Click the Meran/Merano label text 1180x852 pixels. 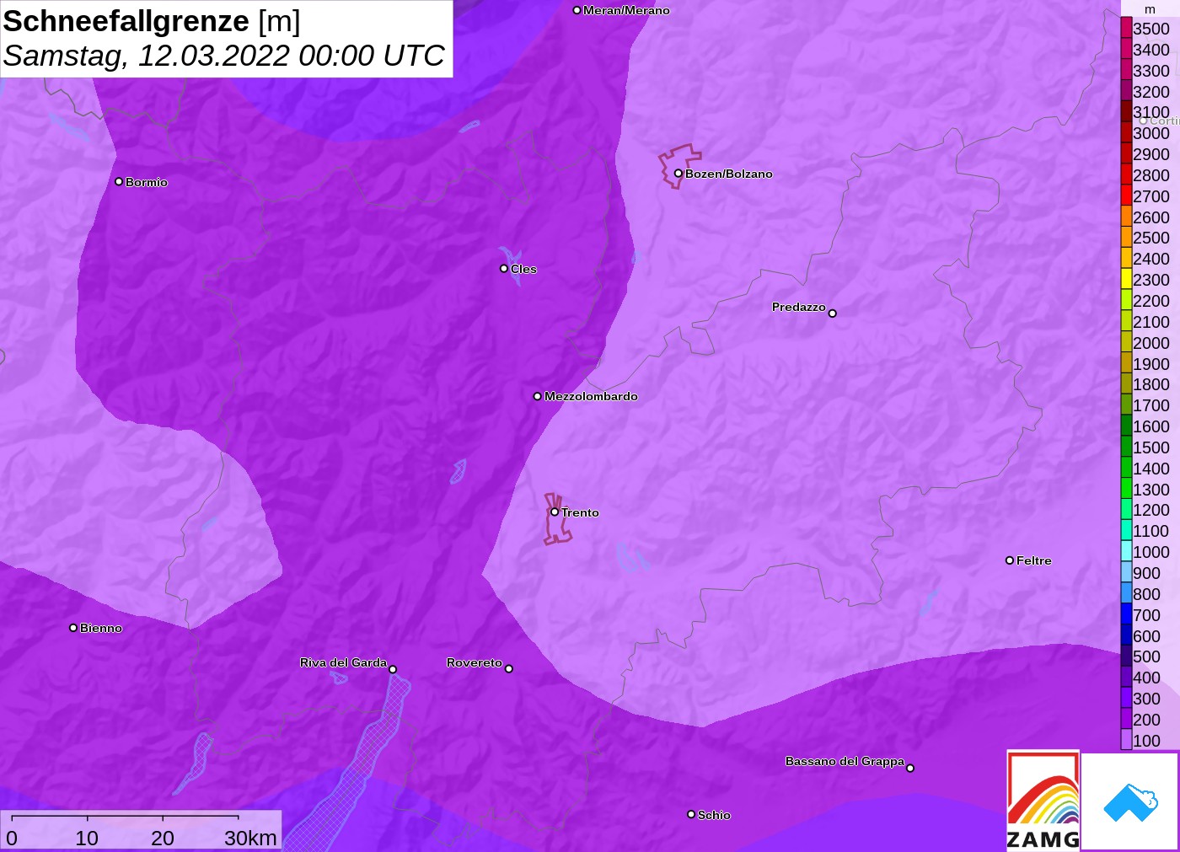coord(626,10)
